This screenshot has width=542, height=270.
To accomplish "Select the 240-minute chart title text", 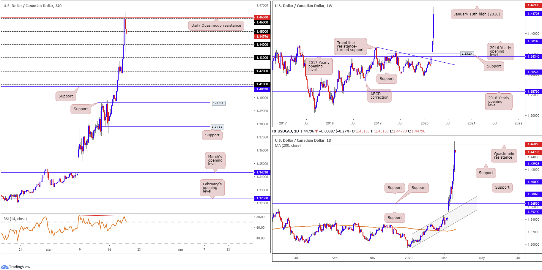I will (x=33, y=6).
